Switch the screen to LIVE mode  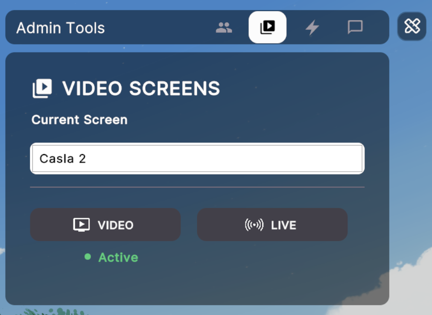272,225
